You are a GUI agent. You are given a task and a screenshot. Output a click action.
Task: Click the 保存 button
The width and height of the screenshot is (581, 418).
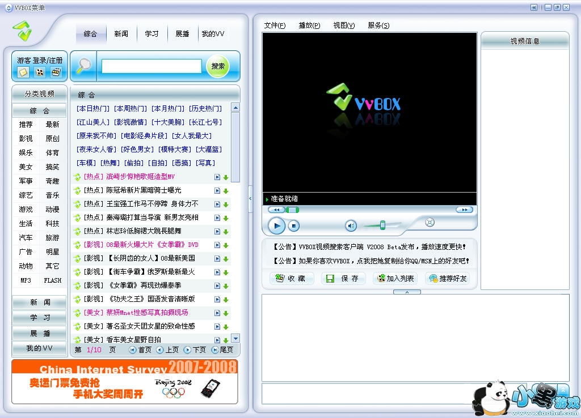pyautogui.click(x=343, y=278)
